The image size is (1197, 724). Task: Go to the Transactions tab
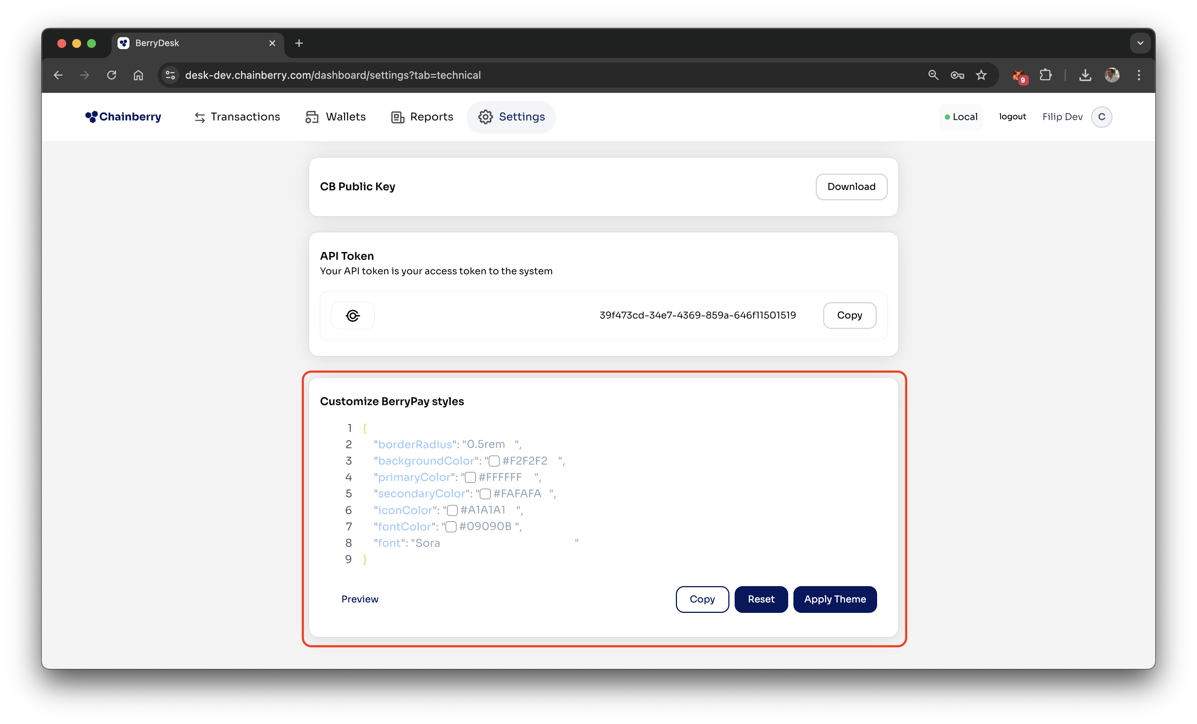(x=237, y=117)
